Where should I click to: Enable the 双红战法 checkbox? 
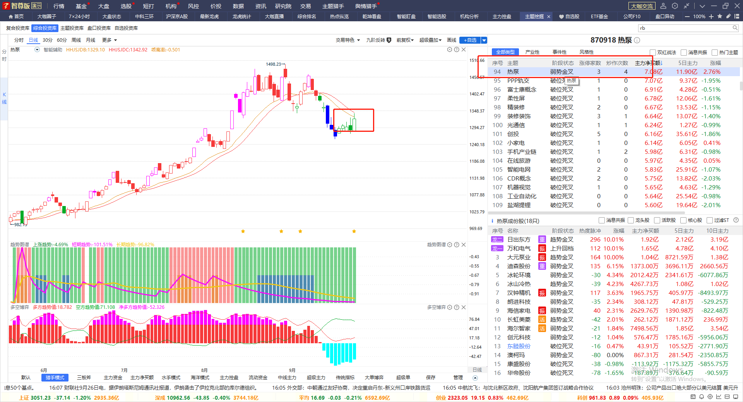(653, 53)
